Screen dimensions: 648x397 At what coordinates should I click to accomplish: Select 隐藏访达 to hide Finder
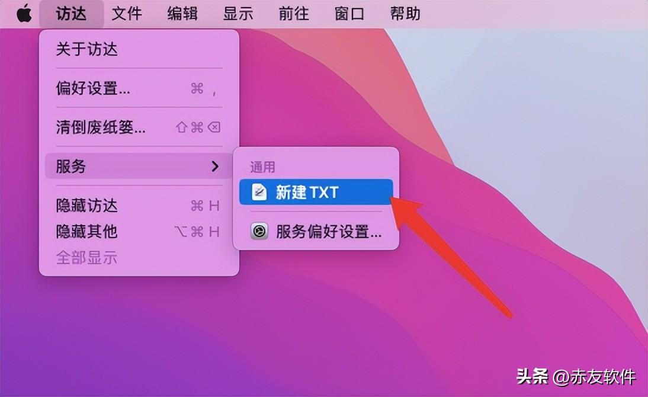click(86, 205)
